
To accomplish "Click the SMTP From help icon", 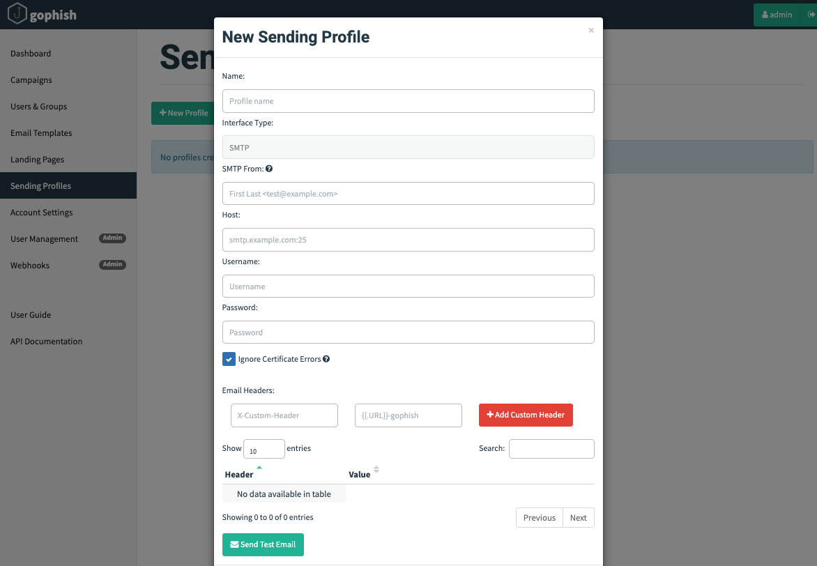I will coord(269,169).
